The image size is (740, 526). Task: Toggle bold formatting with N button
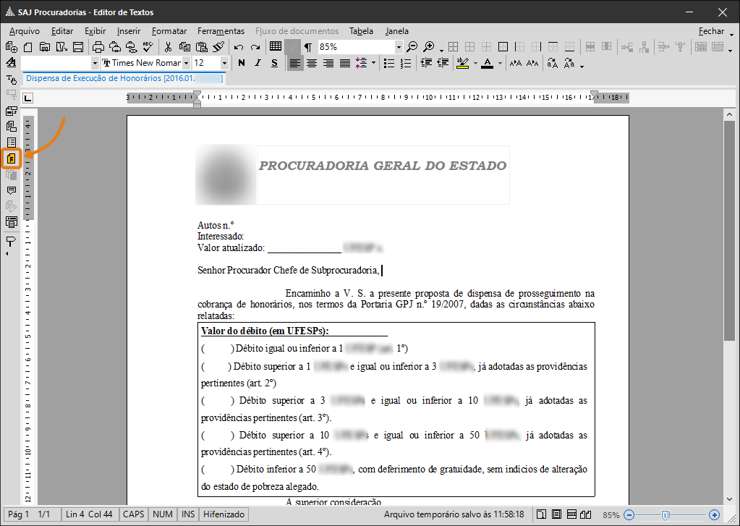pyautogui.click(x=242, y=63)
